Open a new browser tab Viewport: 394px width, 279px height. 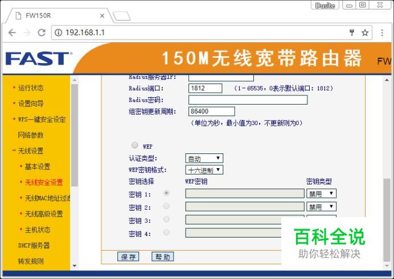tap(122, 16)
